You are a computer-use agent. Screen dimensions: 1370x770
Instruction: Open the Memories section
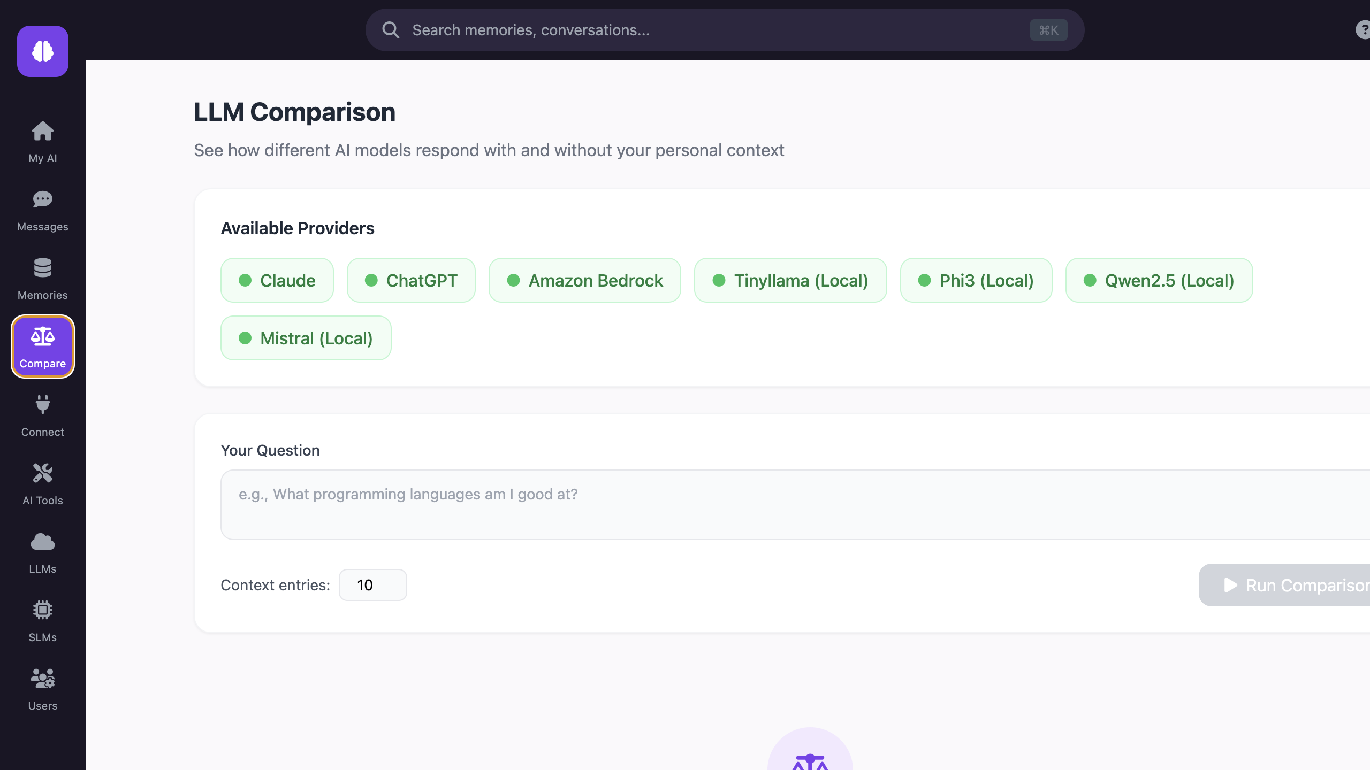(43, 279)
